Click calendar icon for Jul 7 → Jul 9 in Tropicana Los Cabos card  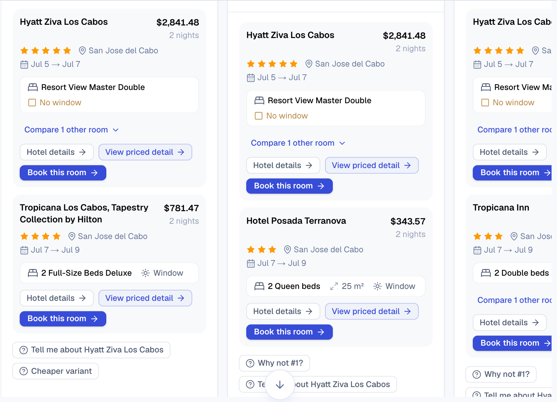[x=24, y=250]
